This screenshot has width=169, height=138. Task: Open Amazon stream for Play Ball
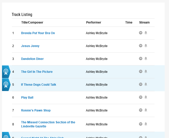click(146, 97)
